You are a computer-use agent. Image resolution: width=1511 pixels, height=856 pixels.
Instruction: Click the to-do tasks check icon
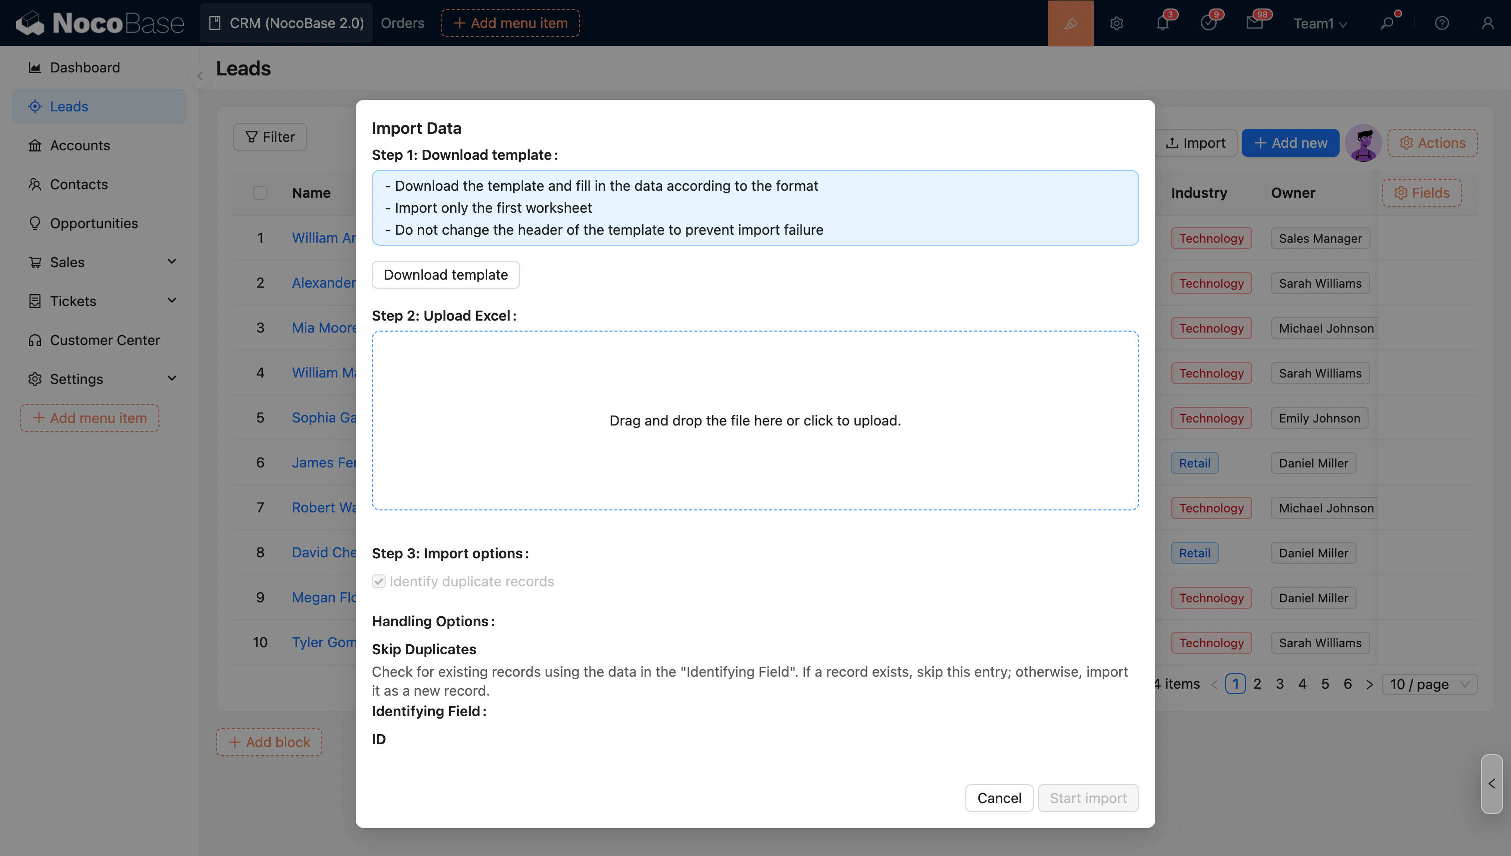[1208, 23]
